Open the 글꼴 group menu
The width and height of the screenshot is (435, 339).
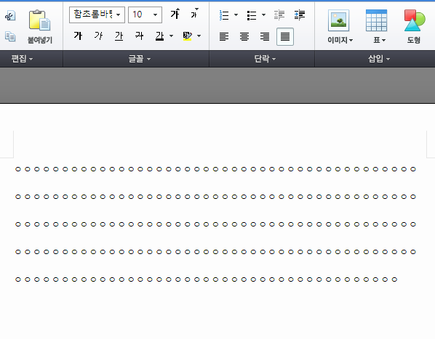tap(139, 59)
